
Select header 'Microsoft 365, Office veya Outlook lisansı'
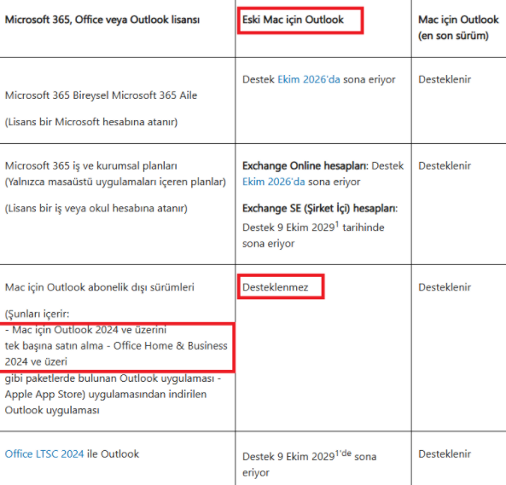[102, 20]
